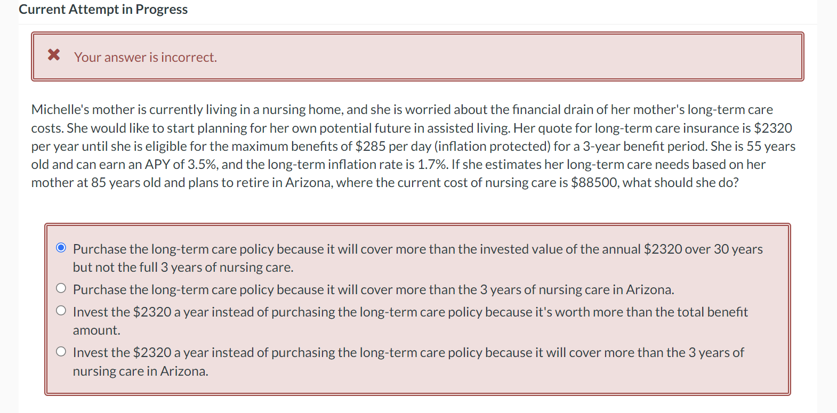Image resolution: width=837 pixels, height=413 pixels.
Task: Choose radio for 'Purchase... 3 years of nursing care in Arizona'
Action: 61,288
